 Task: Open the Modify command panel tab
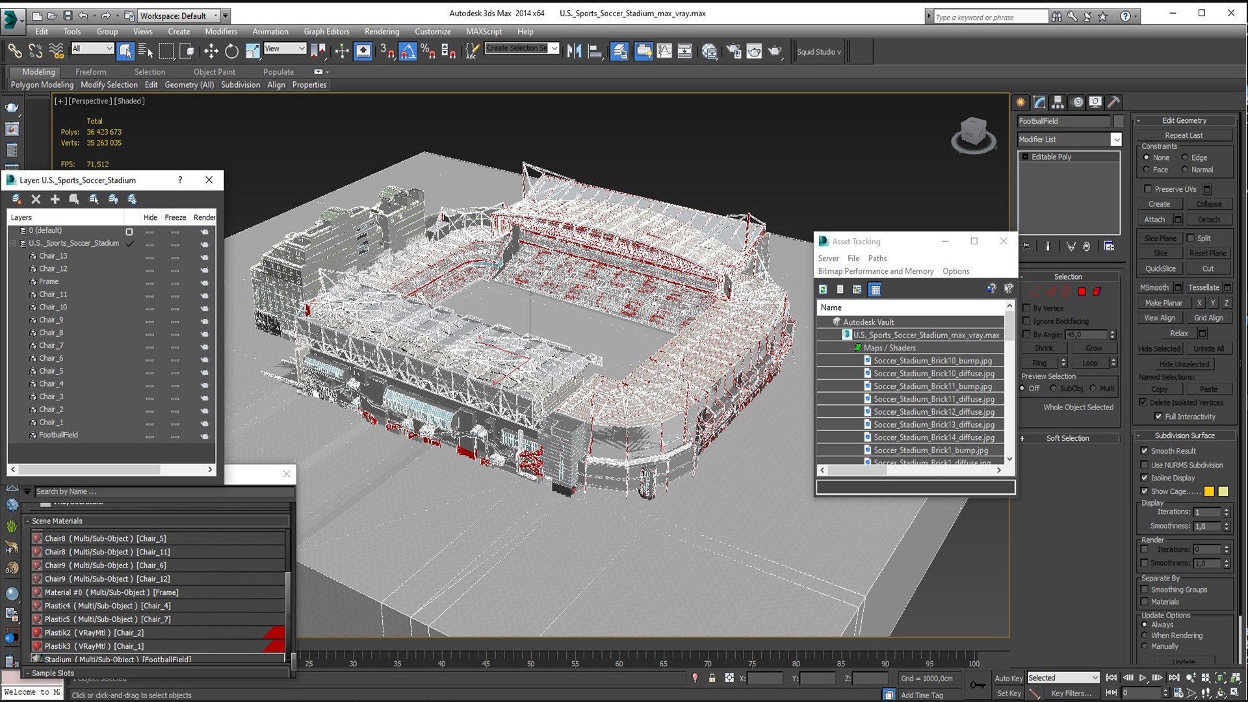pos(1039,102)
